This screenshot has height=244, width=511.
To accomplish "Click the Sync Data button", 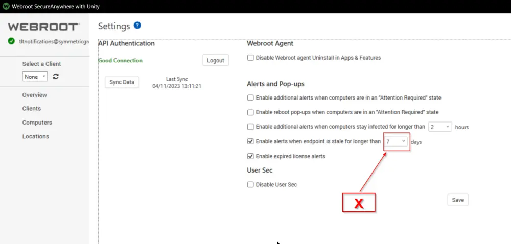I will (x=122, y=82).
